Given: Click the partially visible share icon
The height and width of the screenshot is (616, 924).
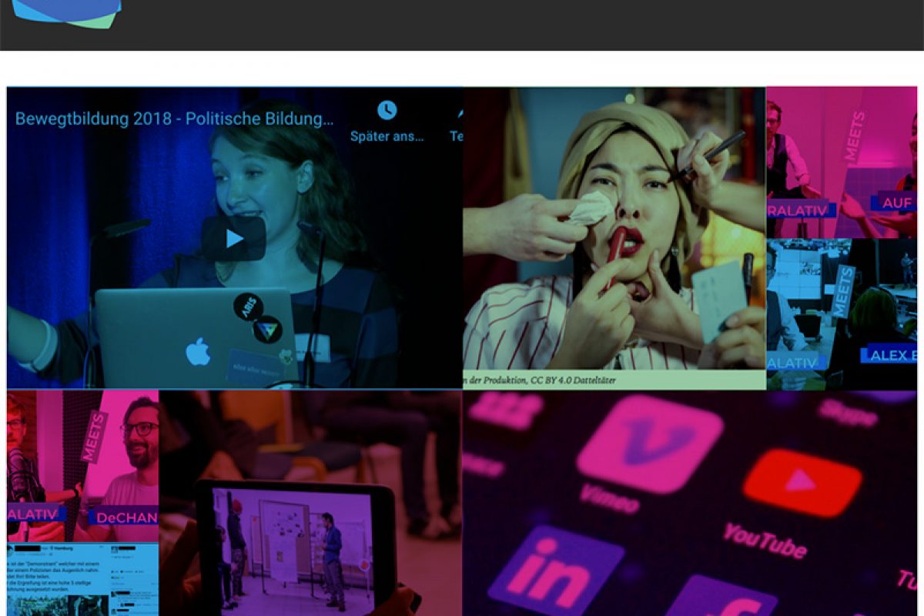Looking at the screenshot, I should point(459,112).
